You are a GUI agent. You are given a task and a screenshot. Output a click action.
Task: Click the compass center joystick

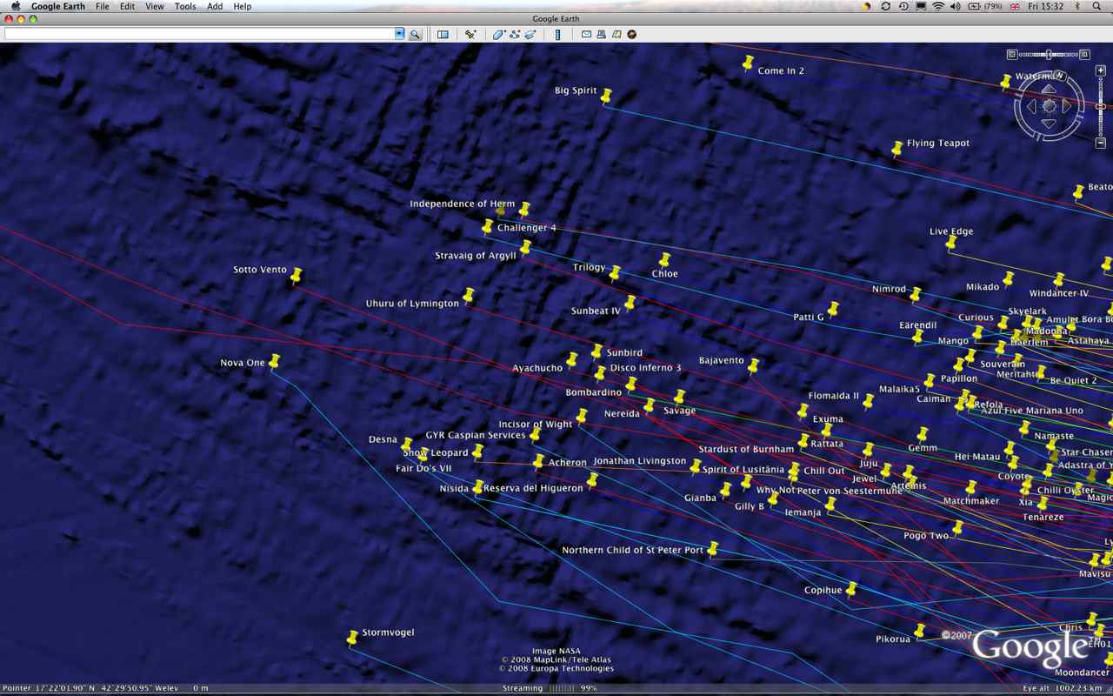click(x=1050, y=106)
